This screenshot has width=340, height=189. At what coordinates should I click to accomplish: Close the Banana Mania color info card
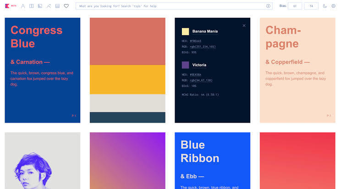pyautogui.click(x=244, y=26)
